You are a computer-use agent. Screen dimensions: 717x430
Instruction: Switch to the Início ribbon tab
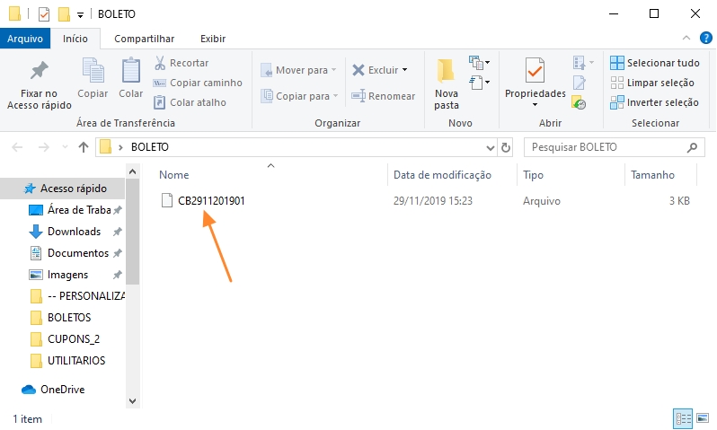tap(75, 39)
